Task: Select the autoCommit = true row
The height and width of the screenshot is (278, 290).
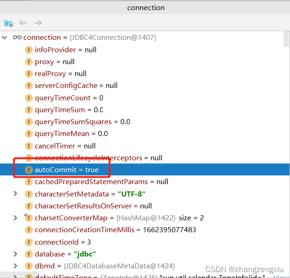Action: click(145, 169)
